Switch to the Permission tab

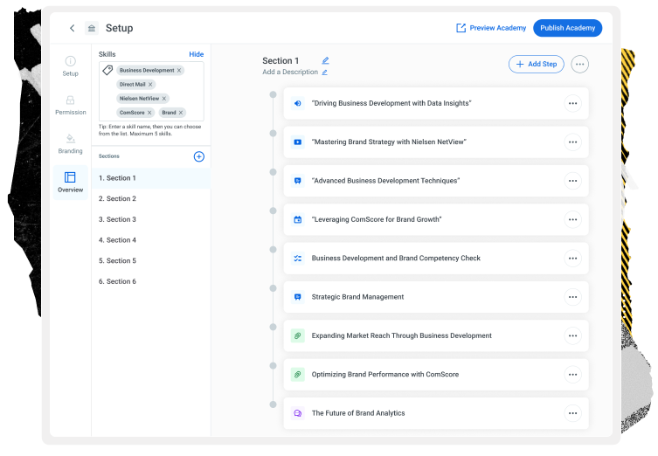coord(70,105)
